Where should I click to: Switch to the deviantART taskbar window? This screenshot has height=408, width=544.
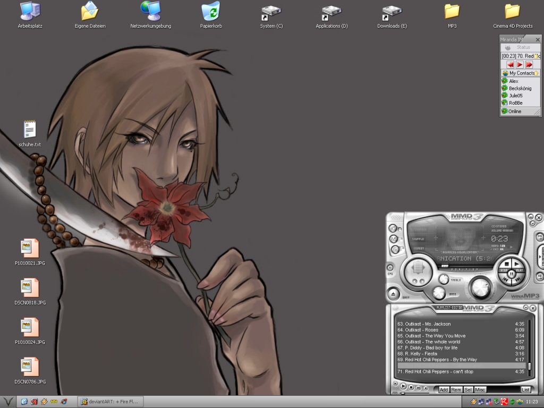(x=110, y=402)
